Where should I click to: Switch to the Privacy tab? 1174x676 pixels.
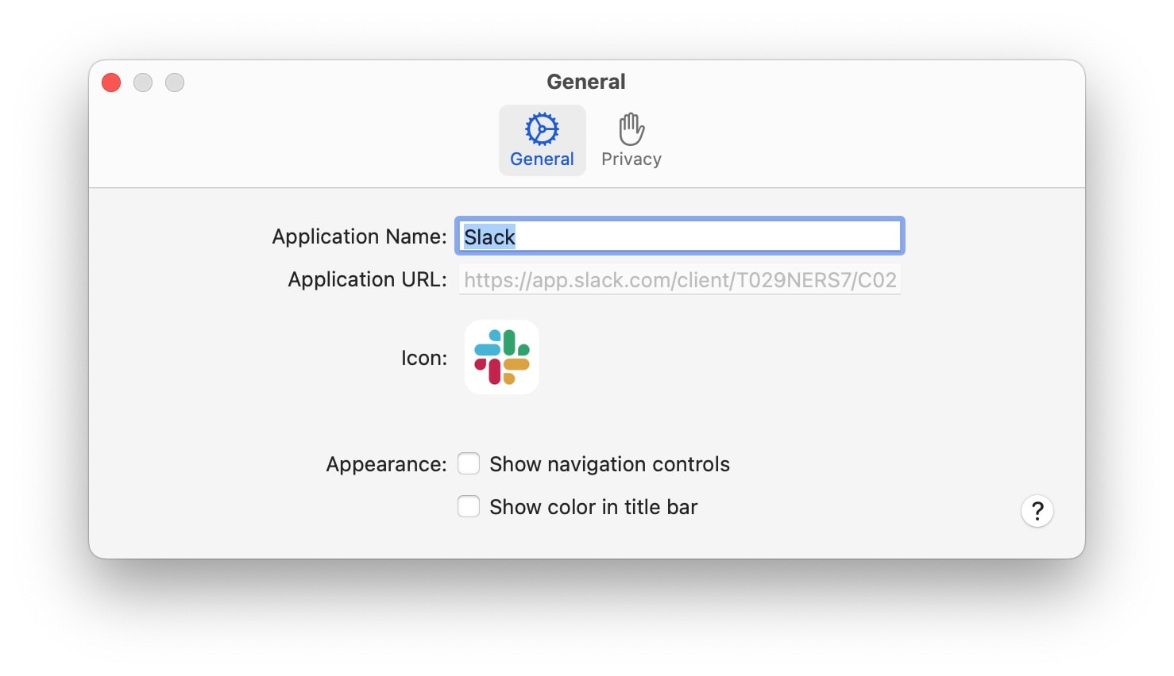tap(631, 140)
